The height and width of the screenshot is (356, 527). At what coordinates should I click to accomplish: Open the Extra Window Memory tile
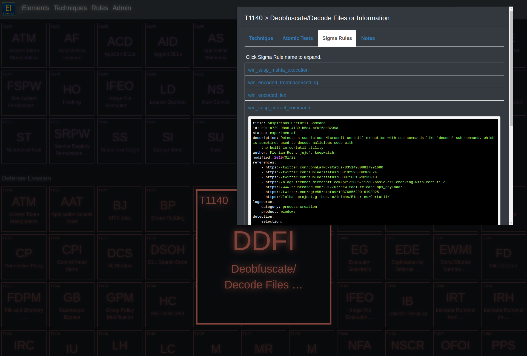[456, 257]
